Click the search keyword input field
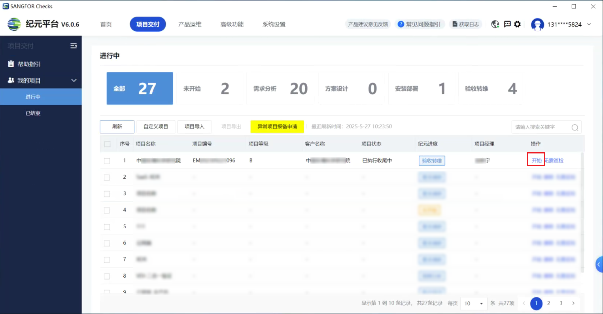This screenshot has height=314, width=603. (x=542, y=127)
